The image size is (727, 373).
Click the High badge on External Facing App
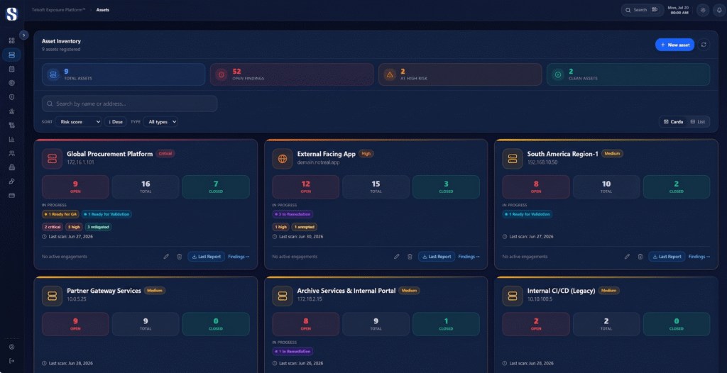(x=366, y=153)
